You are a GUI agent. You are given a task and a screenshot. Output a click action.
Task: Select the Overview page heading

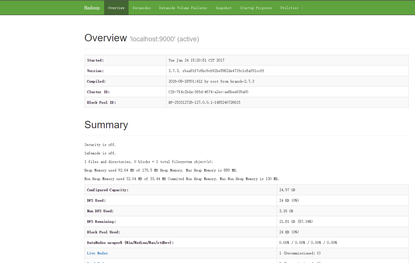106,38
